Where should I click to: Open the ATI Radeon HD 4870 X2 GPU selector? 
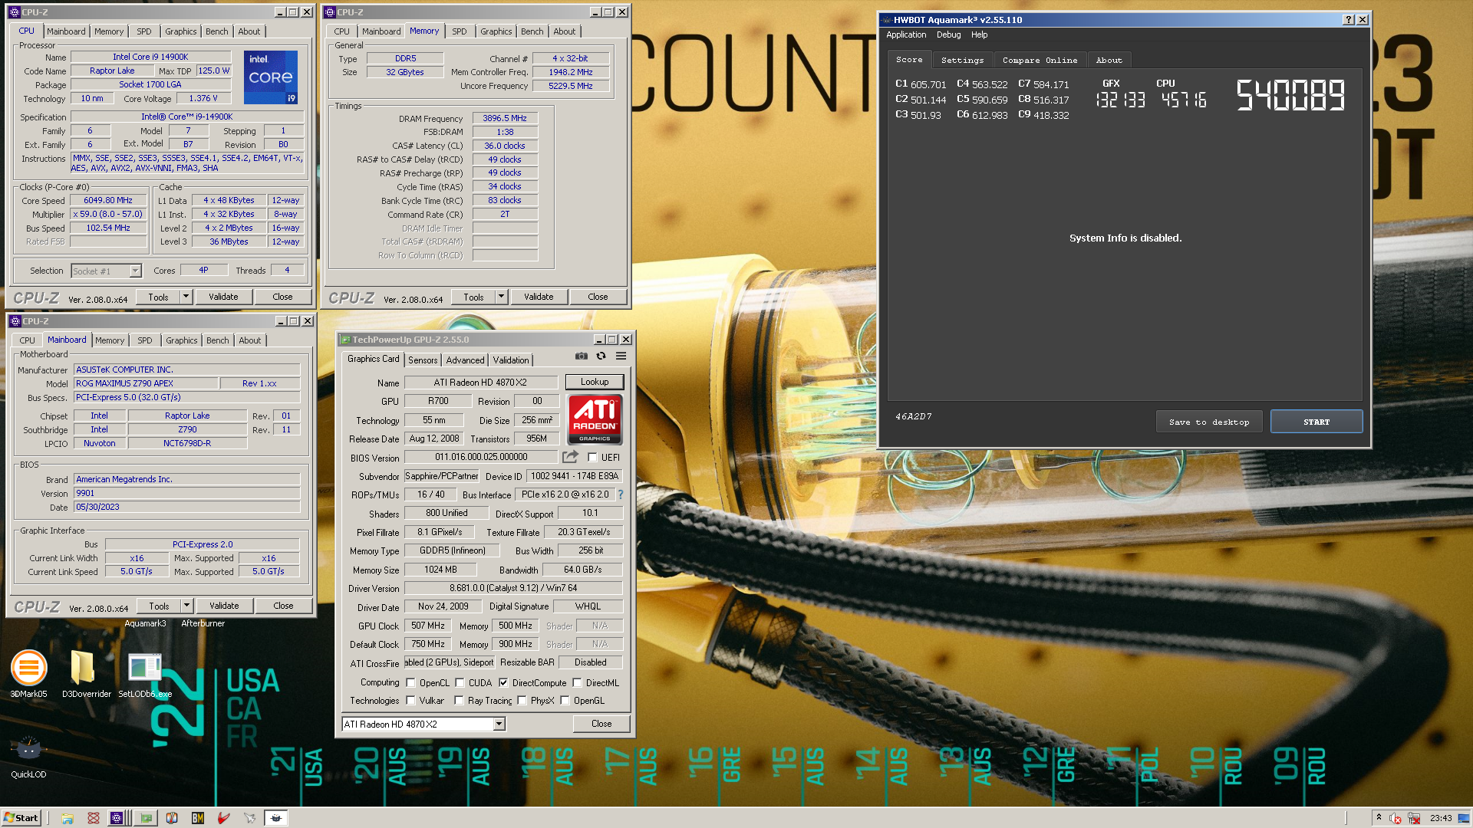pos(423,724)
